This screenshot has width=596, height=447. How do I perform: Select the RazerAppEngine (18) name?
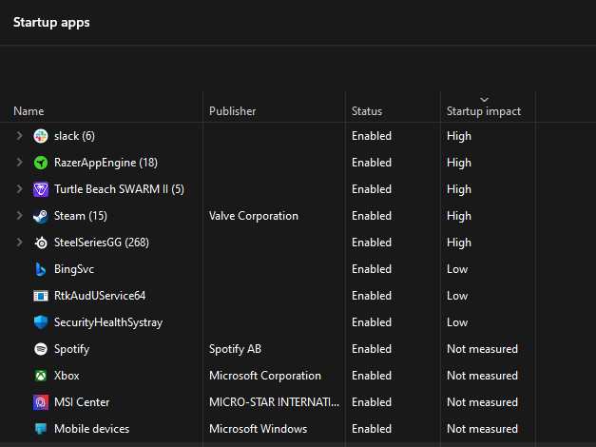tap(106, 163)
